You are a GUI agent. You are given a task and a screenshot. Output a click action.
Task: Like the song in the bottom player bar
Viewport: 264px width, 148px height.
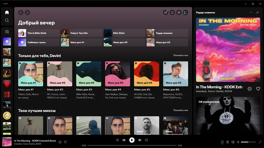(65, 142)
